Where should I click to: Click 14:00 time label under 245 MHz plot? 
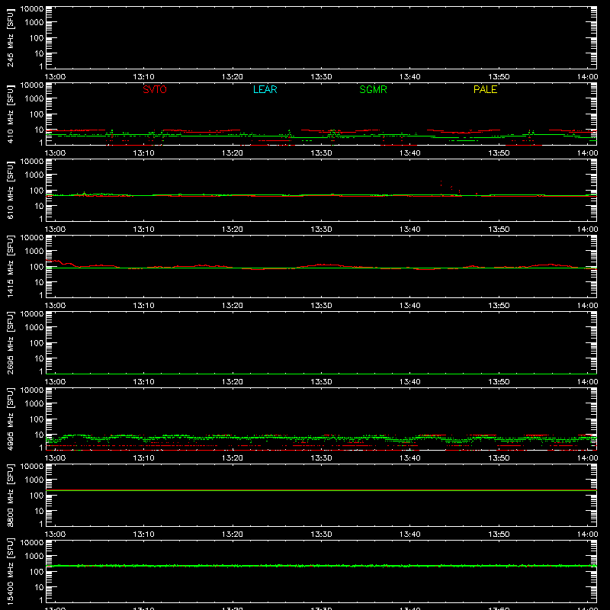click(x=587, y=77)
